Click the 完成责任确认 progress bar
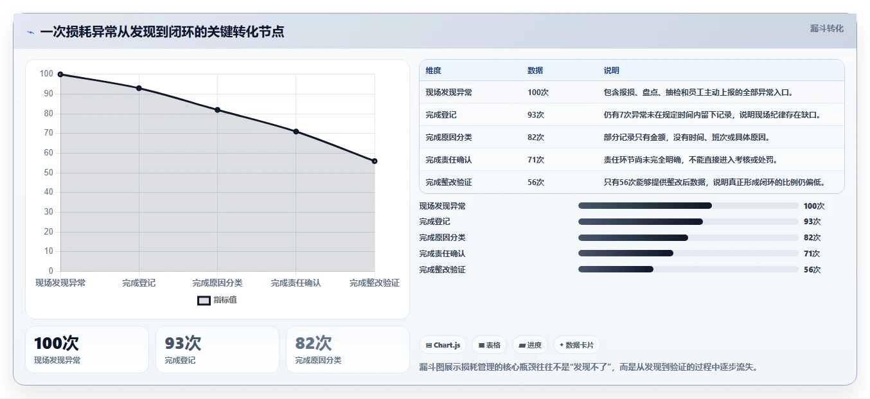 click(688, 253)
